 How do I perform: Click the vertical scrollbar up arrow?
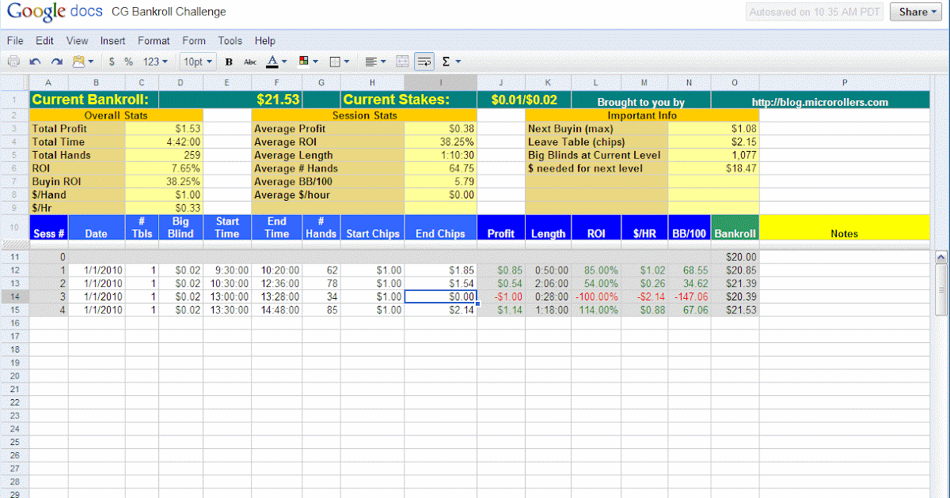point(941,257)
